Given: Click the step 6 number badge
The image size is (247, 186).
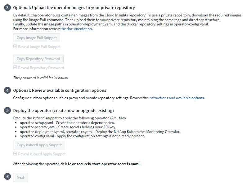Looking at the screenshot, I should coord(7,177).
